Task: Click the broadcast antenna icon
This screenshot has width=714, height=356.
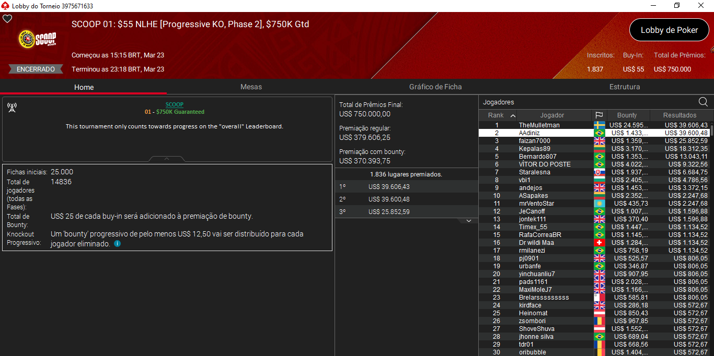Action: (11, 108)
